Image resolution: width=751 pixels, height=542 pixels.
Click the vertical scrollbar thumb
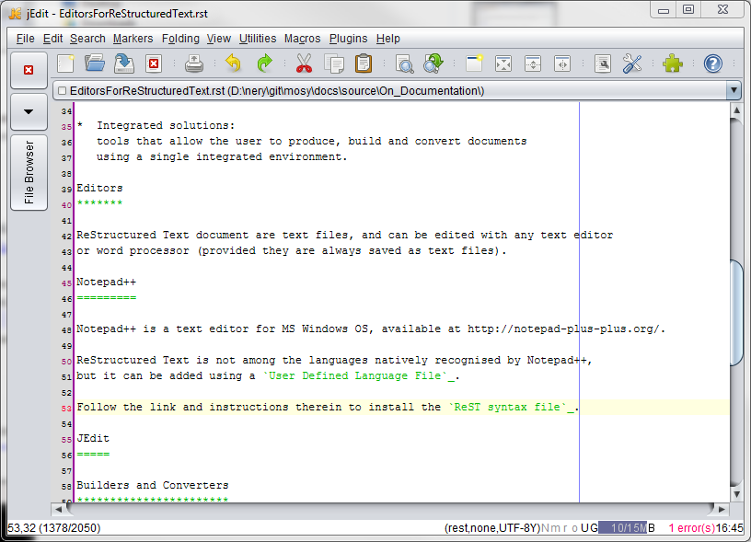(736, 313)
